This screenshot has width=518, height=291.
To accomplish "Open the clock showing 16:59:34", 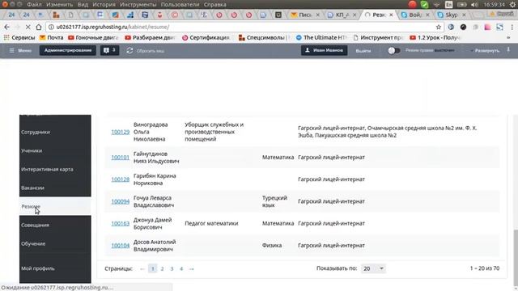I will [495, 5].
